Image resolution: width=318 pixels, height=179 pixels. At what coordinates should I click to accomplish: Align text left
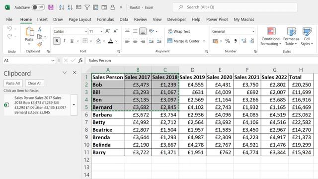pyautogui.click(x=127, y=41)
